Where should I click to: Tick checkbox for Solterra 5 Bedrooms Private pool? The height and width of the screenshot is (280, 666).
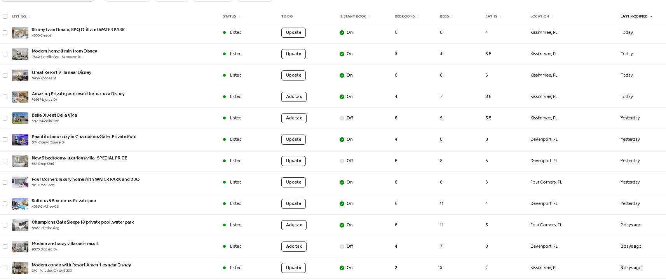tap(5, 204)
